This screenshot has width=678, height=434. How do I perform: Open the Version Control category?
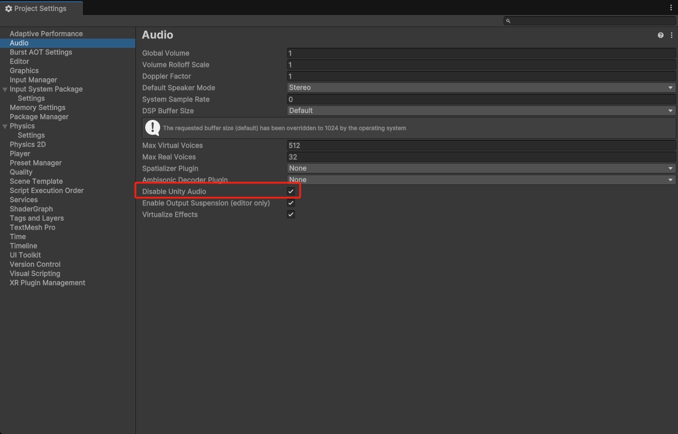click(35, 265)
